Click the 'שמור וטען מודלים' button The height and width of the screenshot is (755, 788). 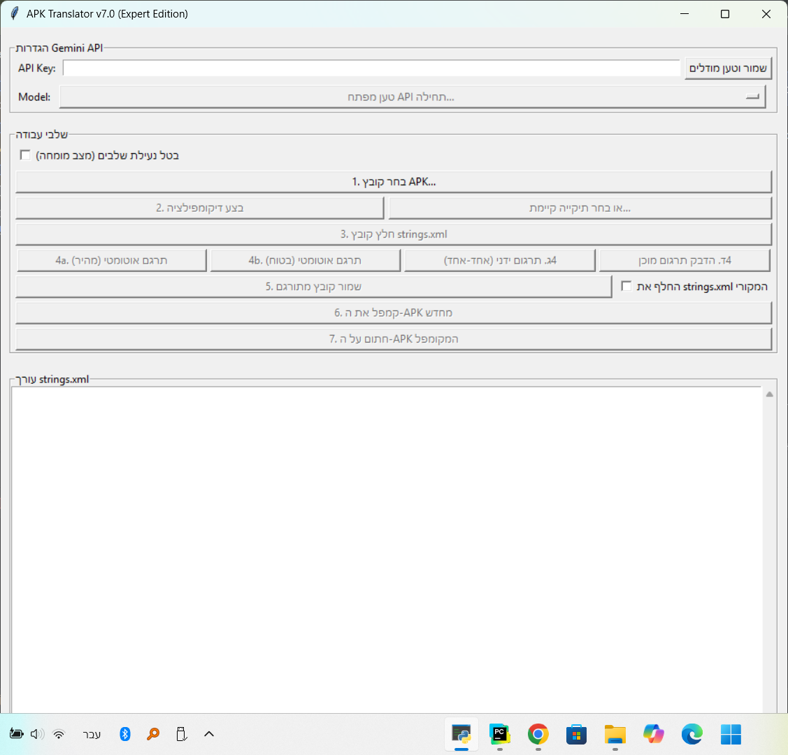coord(728,69)
